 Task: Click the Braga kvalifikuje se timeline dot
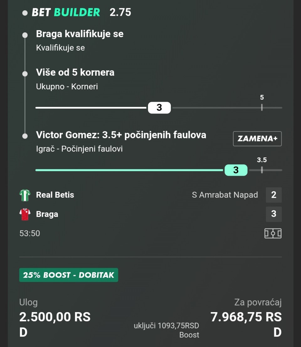pyautogui.click(x=25, y=35)
